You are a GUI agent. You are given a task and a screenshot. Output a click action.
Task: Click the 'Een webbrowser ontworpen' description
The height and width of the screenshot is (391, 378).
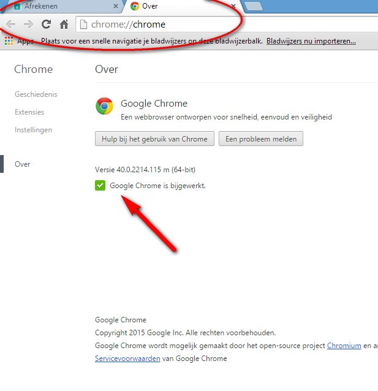coord(226,117)
